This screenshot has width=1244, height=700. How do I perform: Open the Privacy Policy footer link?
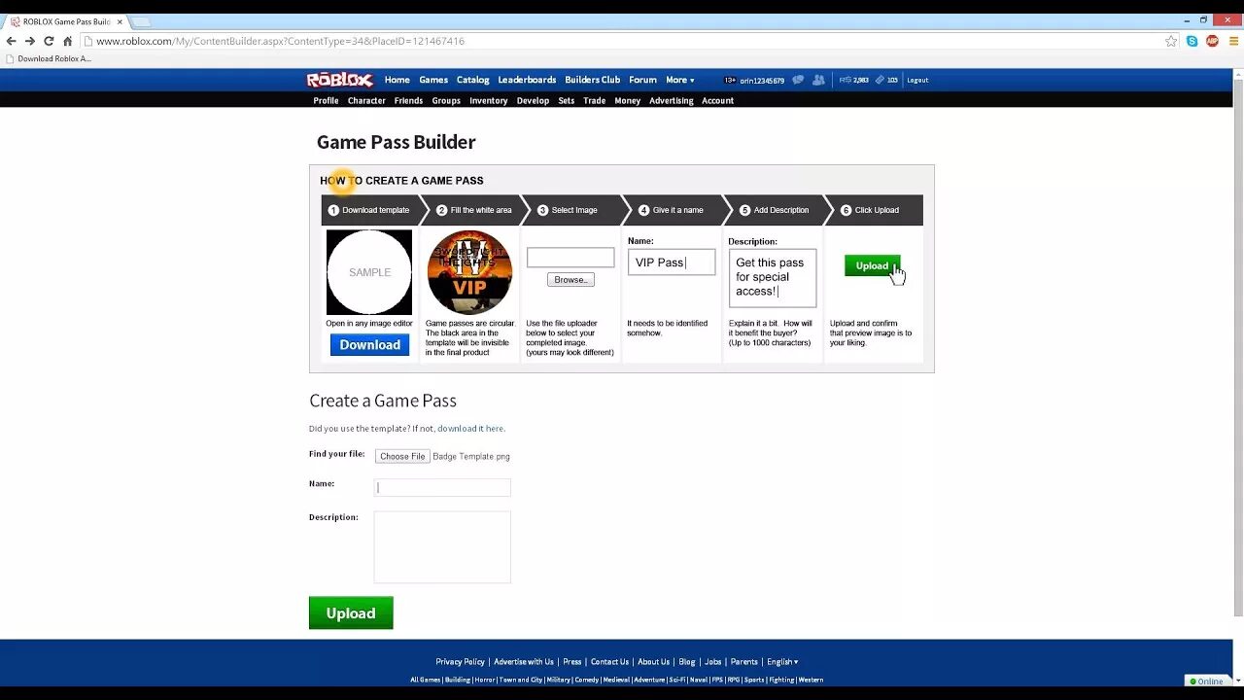coord(460,661)
